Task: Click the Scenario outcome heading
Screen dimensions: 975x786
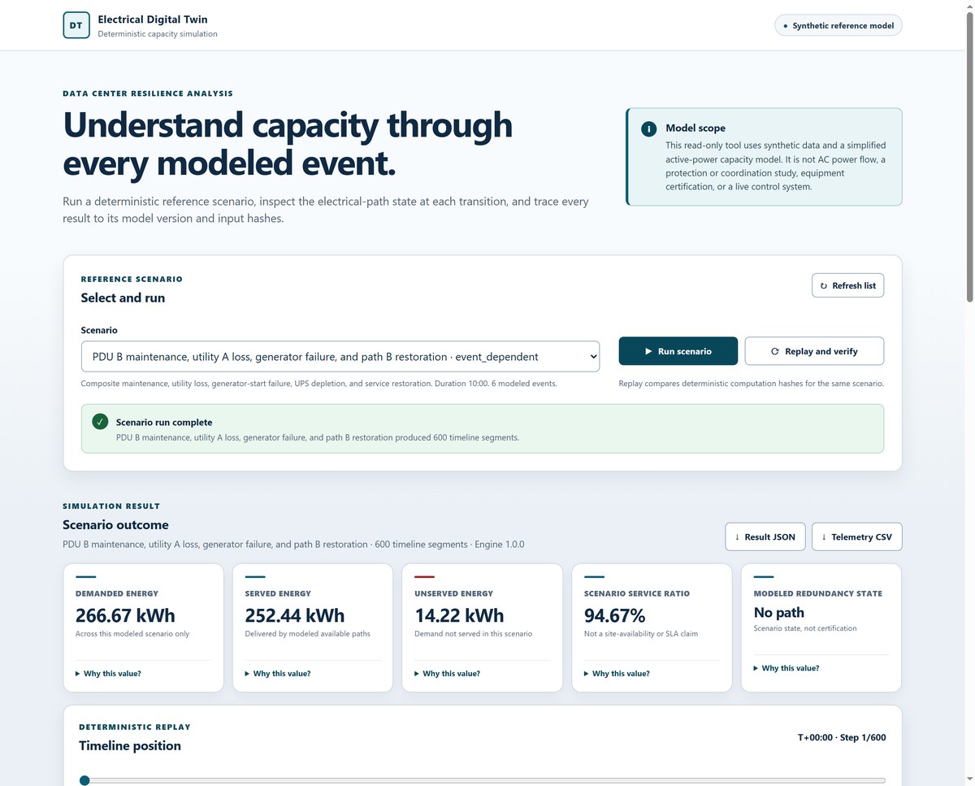Action: coord(115,525)
